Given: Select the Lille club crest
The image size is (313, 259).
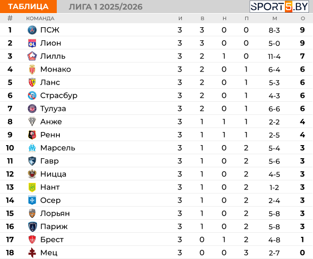Looking at the screenshot, I should click(x=32, y=56).
